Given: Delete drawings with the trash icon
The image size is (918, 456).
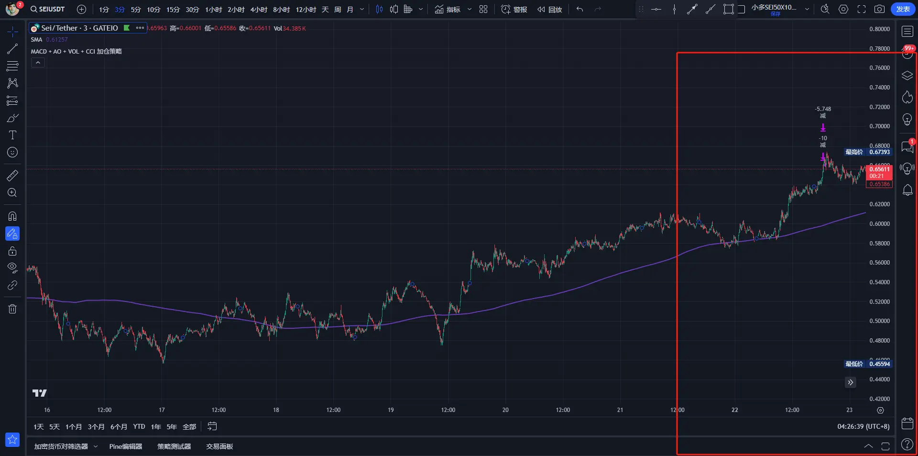Looking at the screenshot, I should click(x=12, y=309).
